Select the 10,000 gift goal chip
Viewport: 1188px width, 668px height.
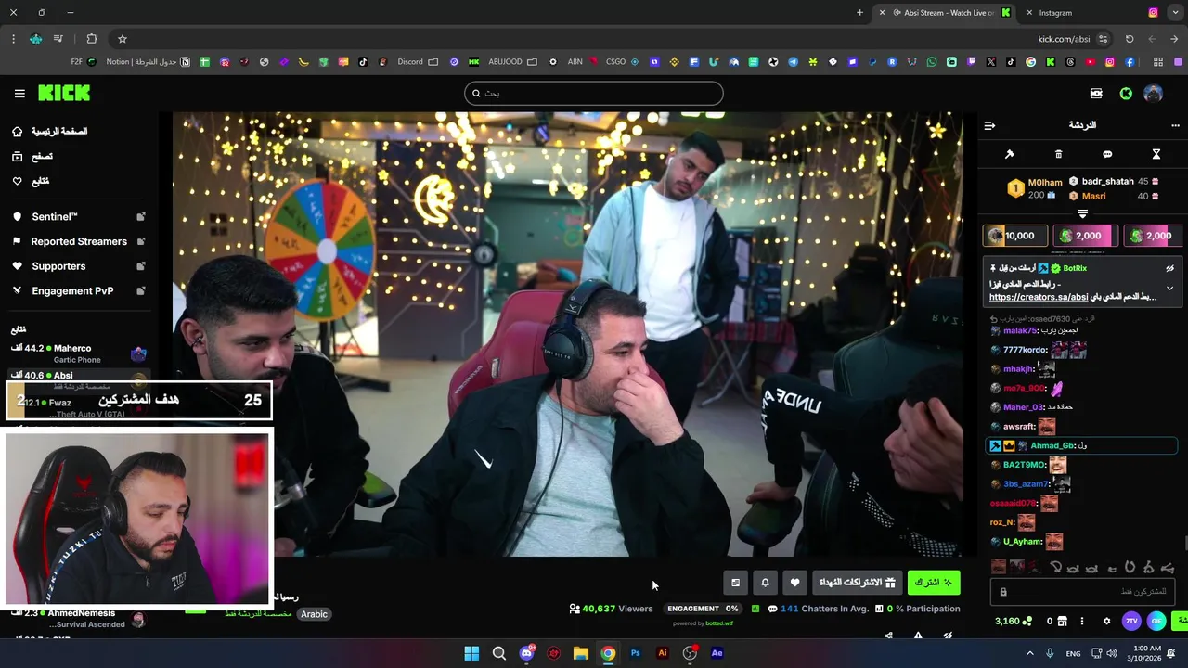[1014, 236]
